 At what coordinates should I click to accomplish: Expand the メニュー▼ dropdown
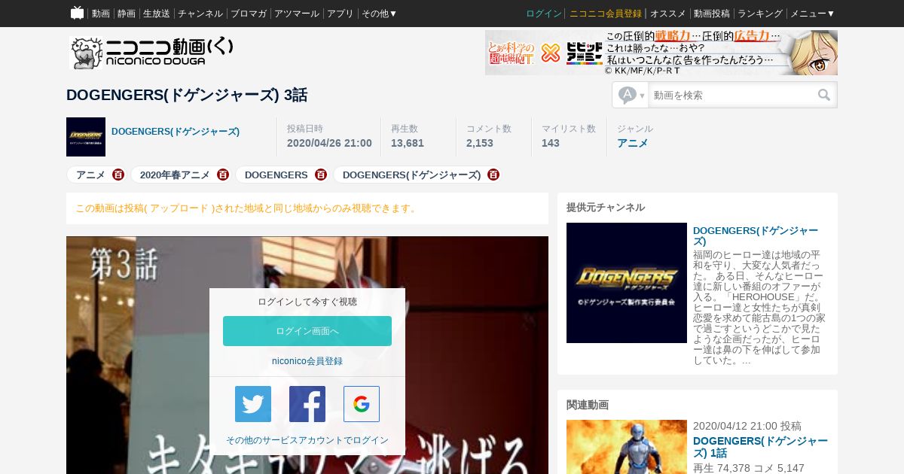click(812, 14)
